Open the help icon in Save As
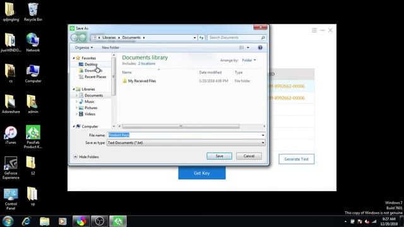 coord(260,48)
